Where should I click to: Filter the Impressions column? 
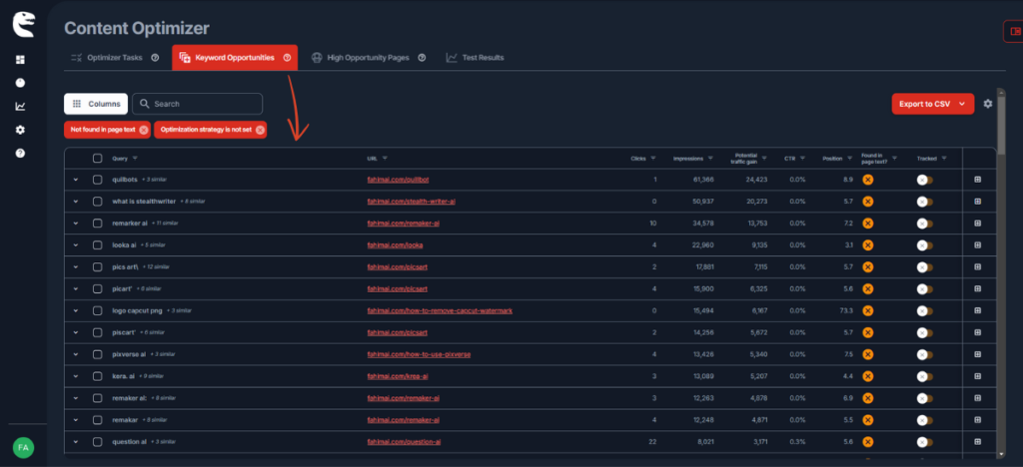click(710, 158)
